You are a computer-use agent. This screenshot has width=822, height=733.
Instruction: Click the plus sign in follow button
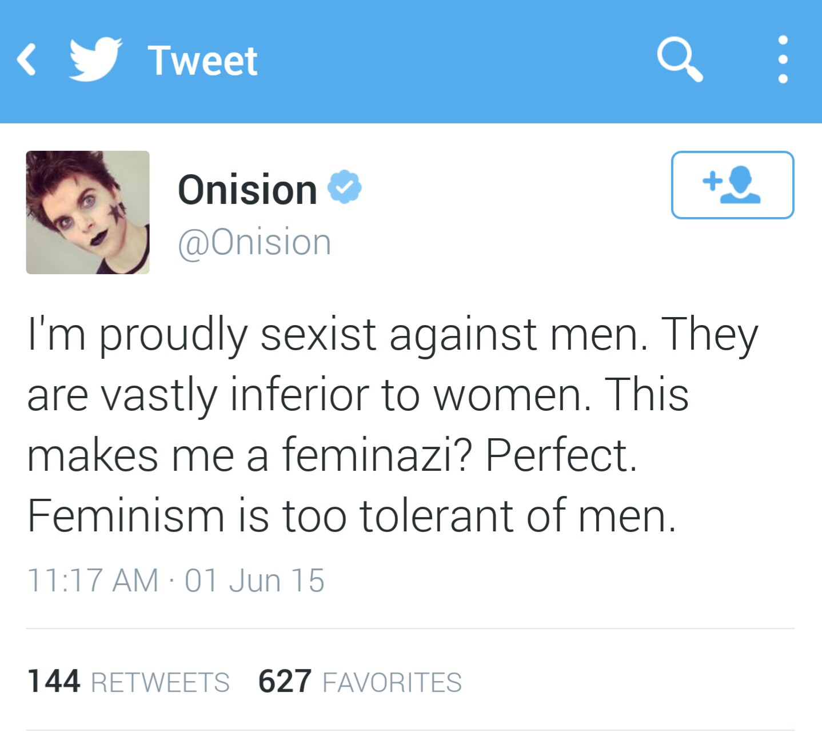(x=712, y=181)
